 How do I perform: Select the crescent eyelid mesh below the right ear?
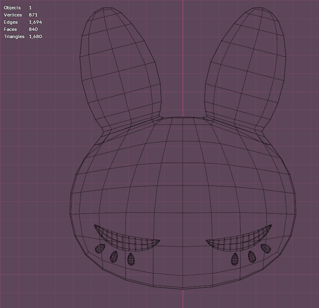pos(239,239)
